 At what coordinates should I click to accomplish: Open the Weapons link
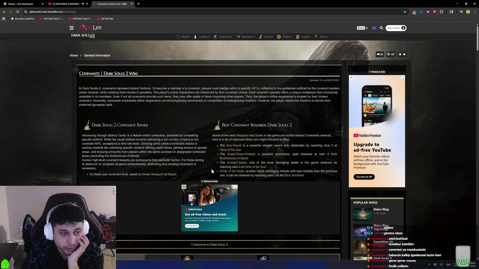(242, 135)
